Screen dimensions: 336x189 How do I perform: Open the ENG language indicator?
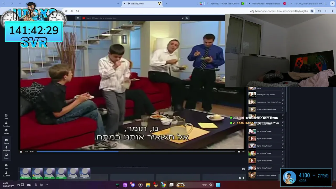(x=29, y=185)
